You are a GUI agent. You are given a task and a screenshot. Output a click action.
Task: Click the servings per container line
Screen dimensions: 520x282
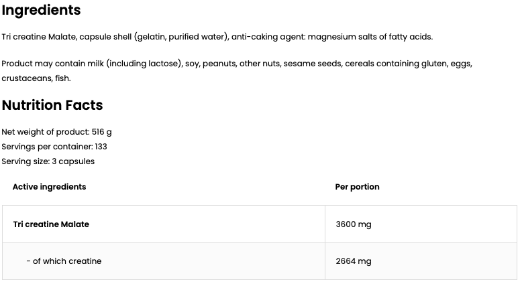(x=54, y=147)
